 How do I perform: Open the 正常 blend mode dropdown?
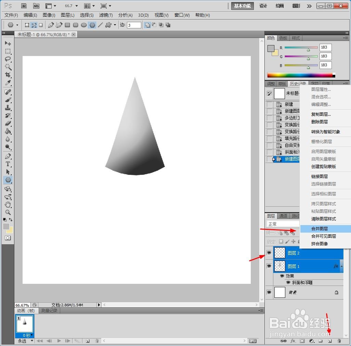pyautogui.click(x=283, y=224)
